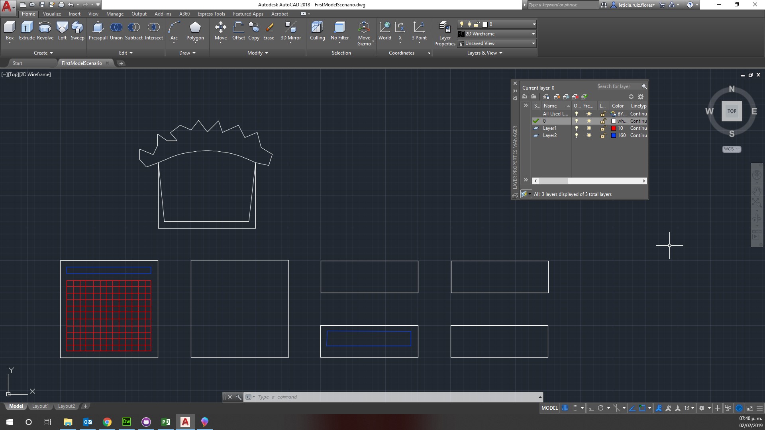Switch to the Layout1 tab
Image resolution: width=765 pixels, height=430 pixels.
(x=40, y=406)
